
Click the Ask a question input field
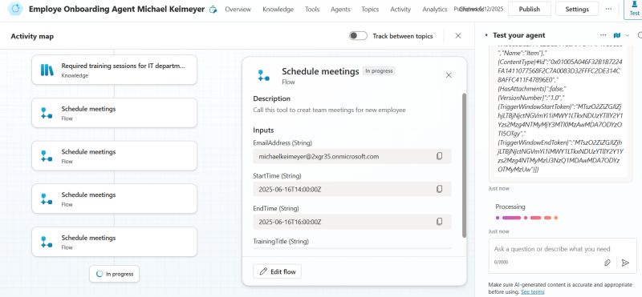tap(560, 249)
